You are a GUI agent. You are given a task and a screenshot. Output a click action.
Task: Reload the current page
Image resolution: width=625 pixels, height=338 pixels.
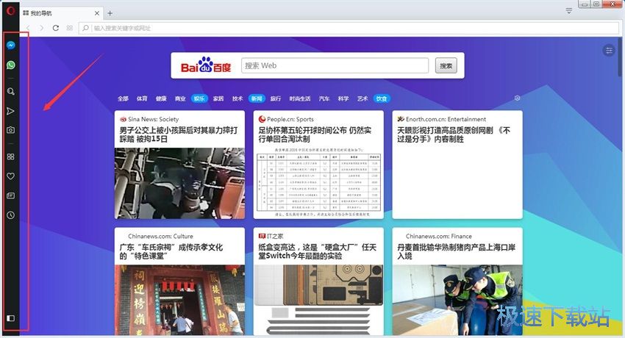56,28
